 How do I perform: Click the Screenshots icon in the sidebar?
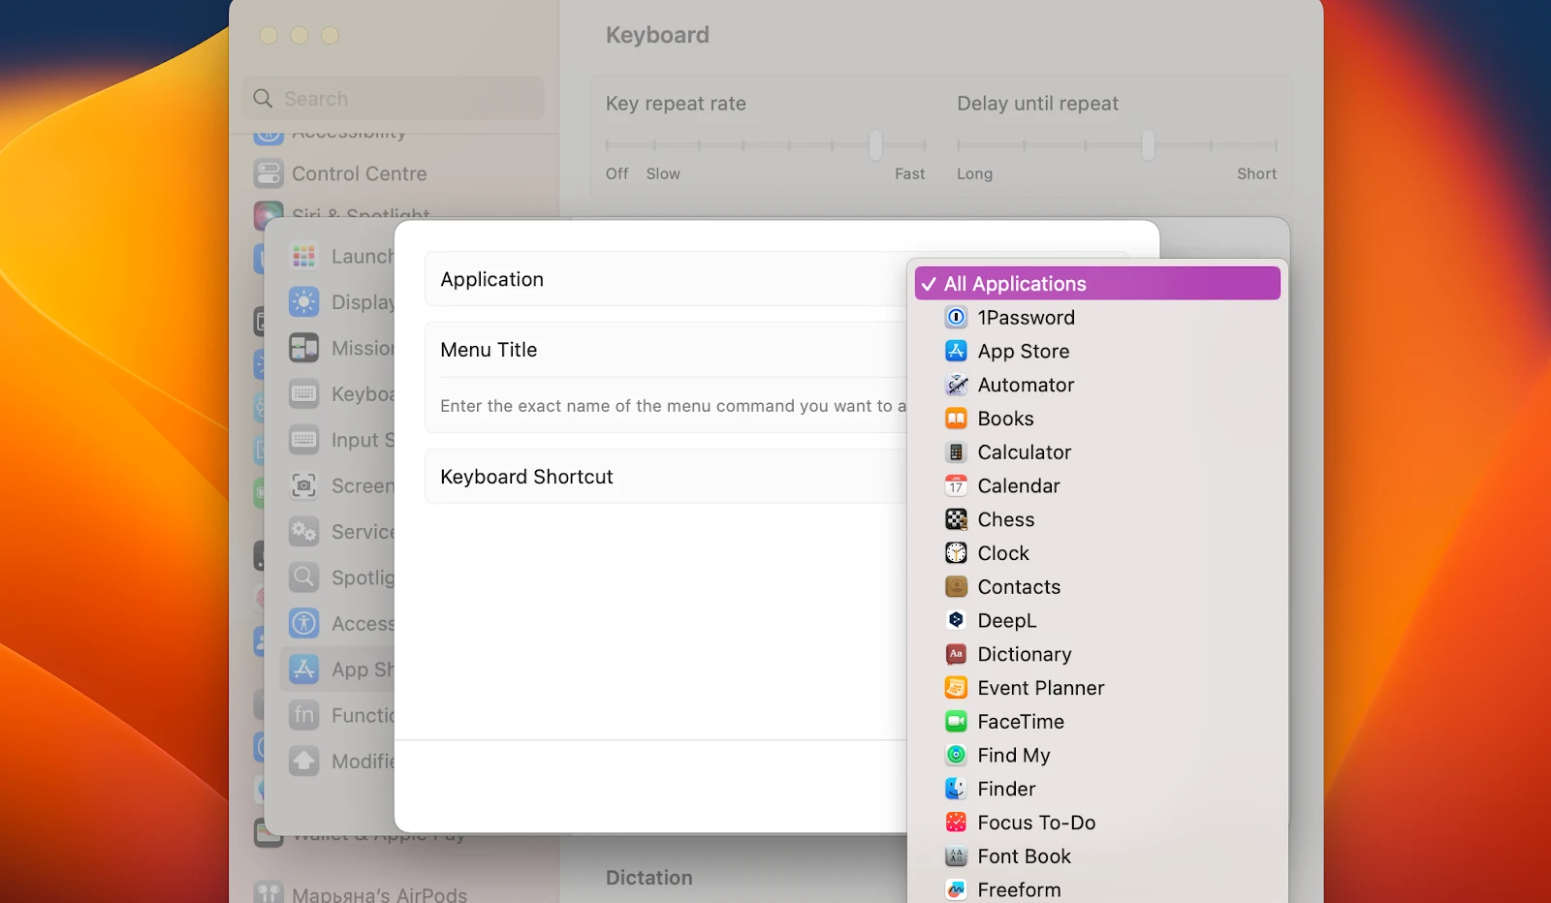click(x=303, y=485)
